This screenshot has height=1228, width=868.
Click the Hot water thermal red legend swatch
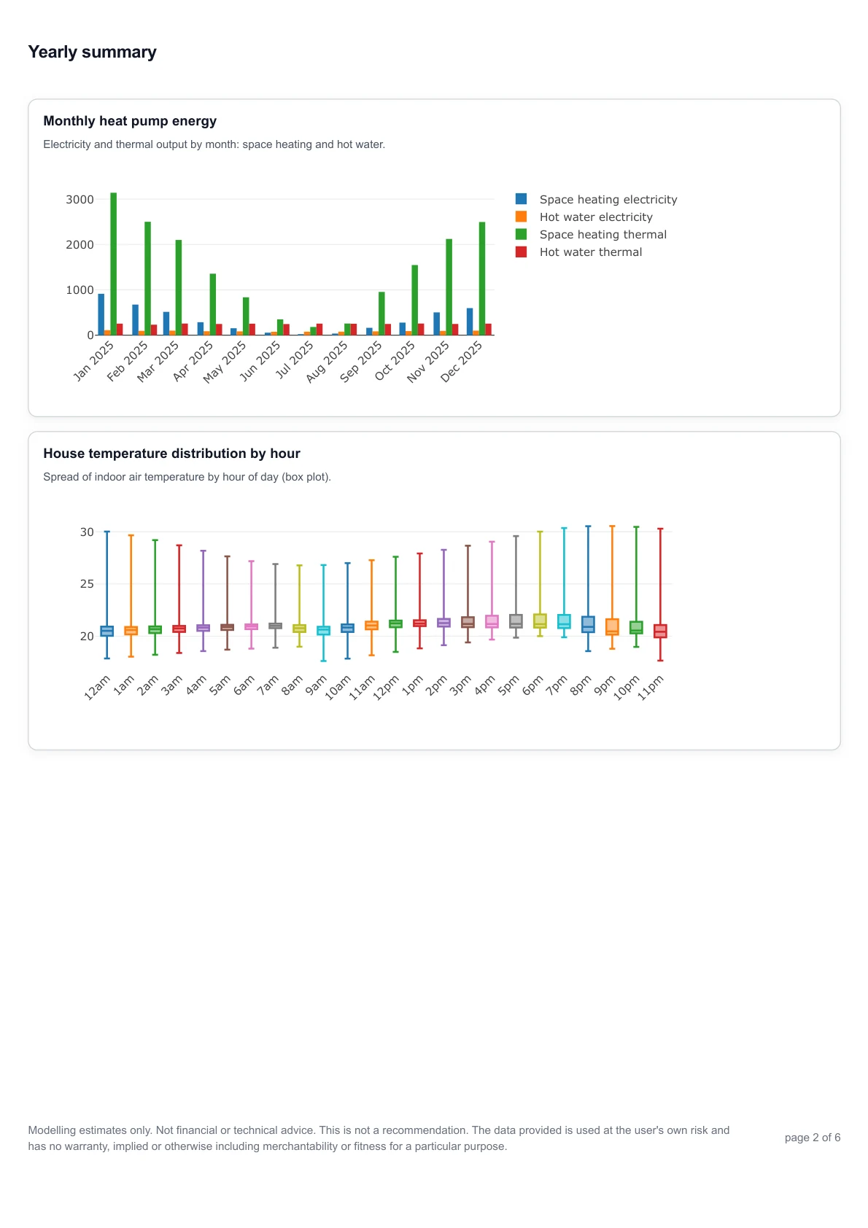pyautogui.click(x=521, y=252)
